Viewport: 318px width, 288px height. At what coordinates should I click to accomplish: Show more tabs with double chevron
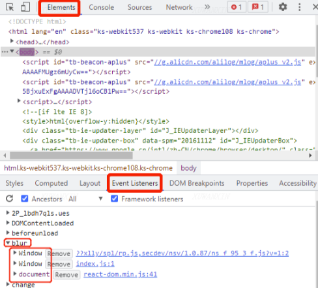pos(207,7)
